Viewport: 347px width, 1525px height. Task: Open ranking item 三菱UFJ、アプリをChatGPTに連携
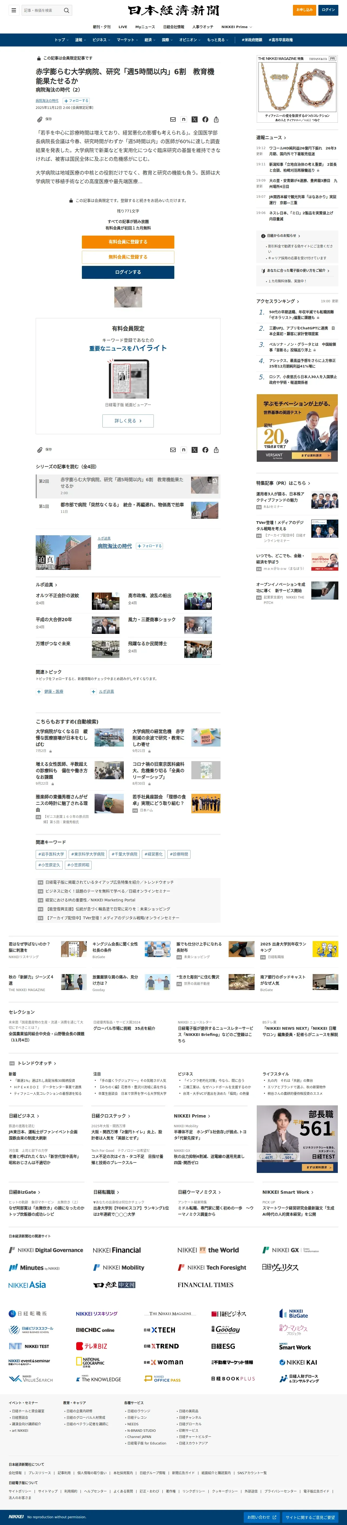click(302, 331)
